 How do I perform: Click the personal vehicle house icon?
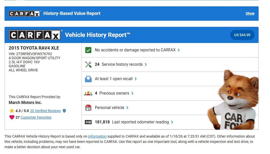pyautogui.click(x=88, y=108)
